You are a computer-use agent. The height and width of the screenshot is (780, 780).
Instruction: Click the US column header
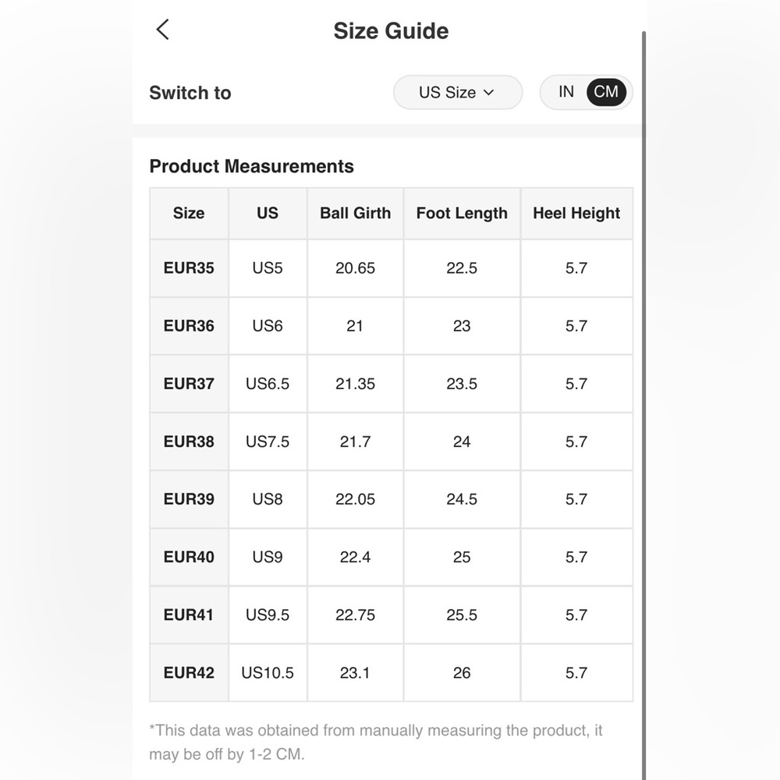[268, 214]
